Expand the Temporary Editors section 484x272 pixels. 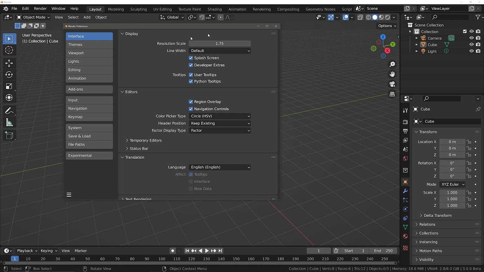pyautogui.click(x=145, y=140)
